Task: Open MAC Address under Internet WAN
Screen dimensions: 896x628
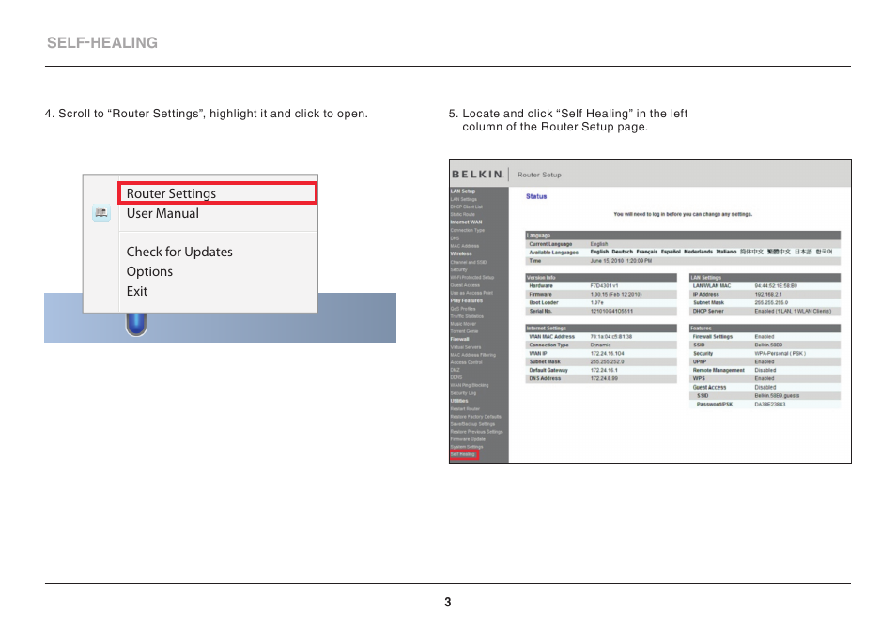Action: [x=465, y=246]
